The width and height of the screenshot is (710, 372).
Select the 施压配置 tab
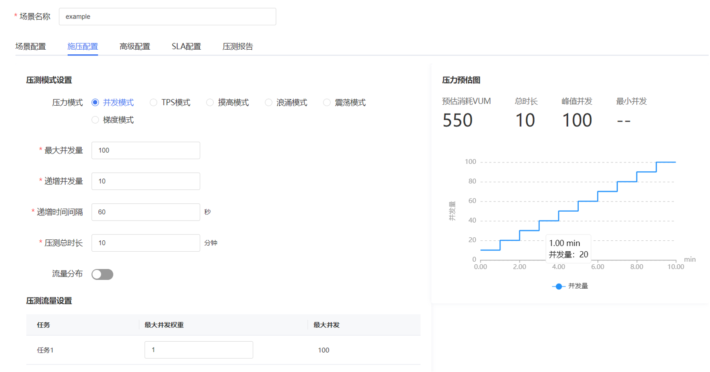82,46
